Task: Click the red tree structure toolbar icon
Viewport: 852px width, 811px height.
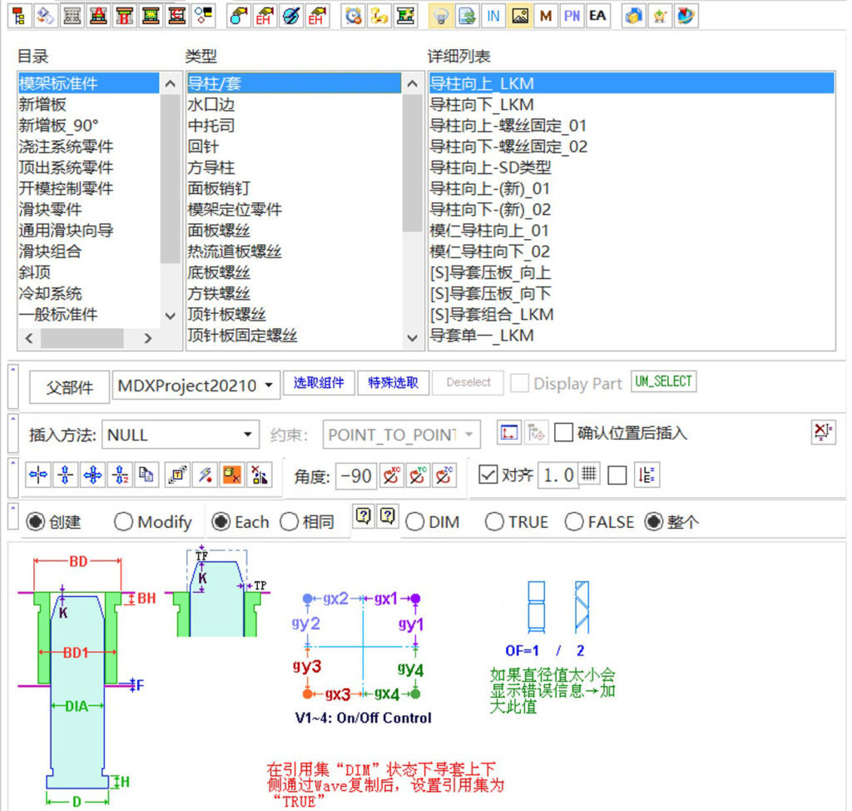Action: coord(20,16)
